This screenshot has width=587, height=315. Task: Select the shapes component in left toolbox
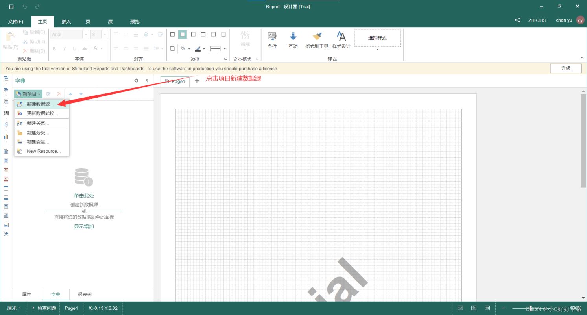coord(6,125)
